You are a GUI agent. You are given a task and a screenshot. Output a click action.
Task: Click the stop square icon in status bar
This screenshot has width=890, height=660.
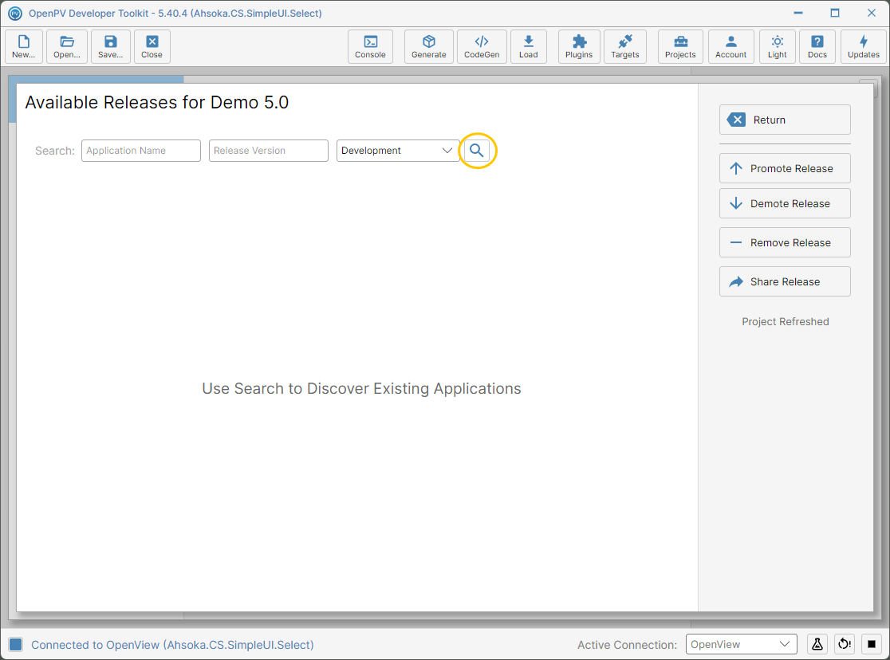pos(872,644)
